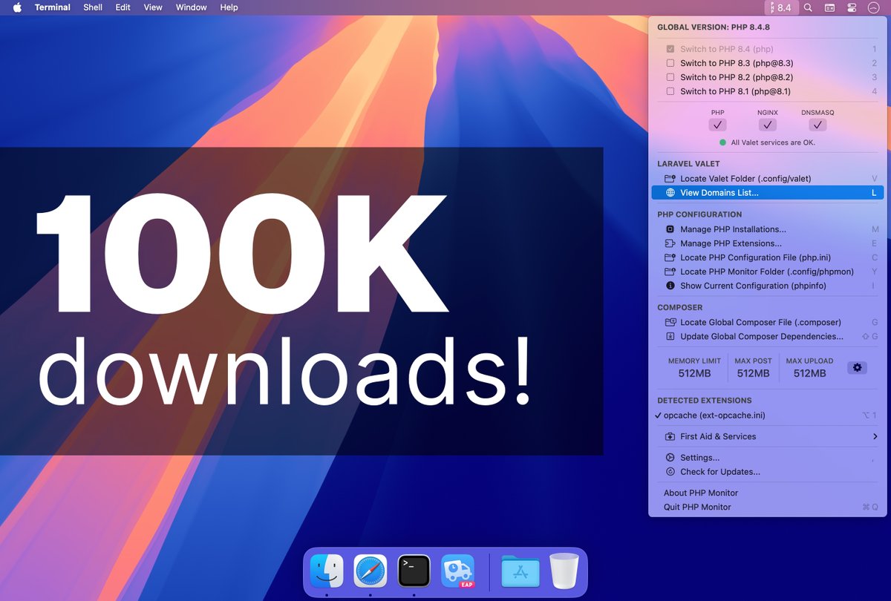This screenshot has width=891, height=601.
Task: Choose Update Global Composer Dependencies...
Action: 767,336
